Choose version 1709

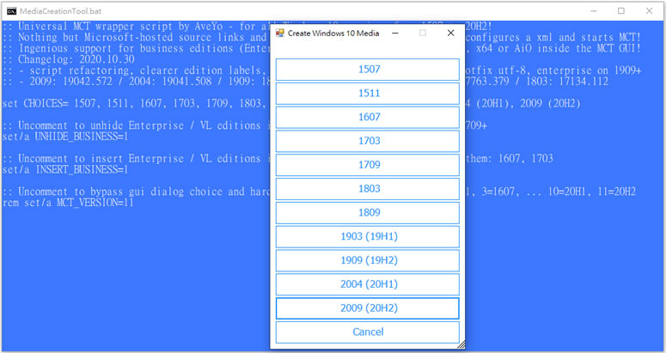pyautogui.click(x=368, y=165)
